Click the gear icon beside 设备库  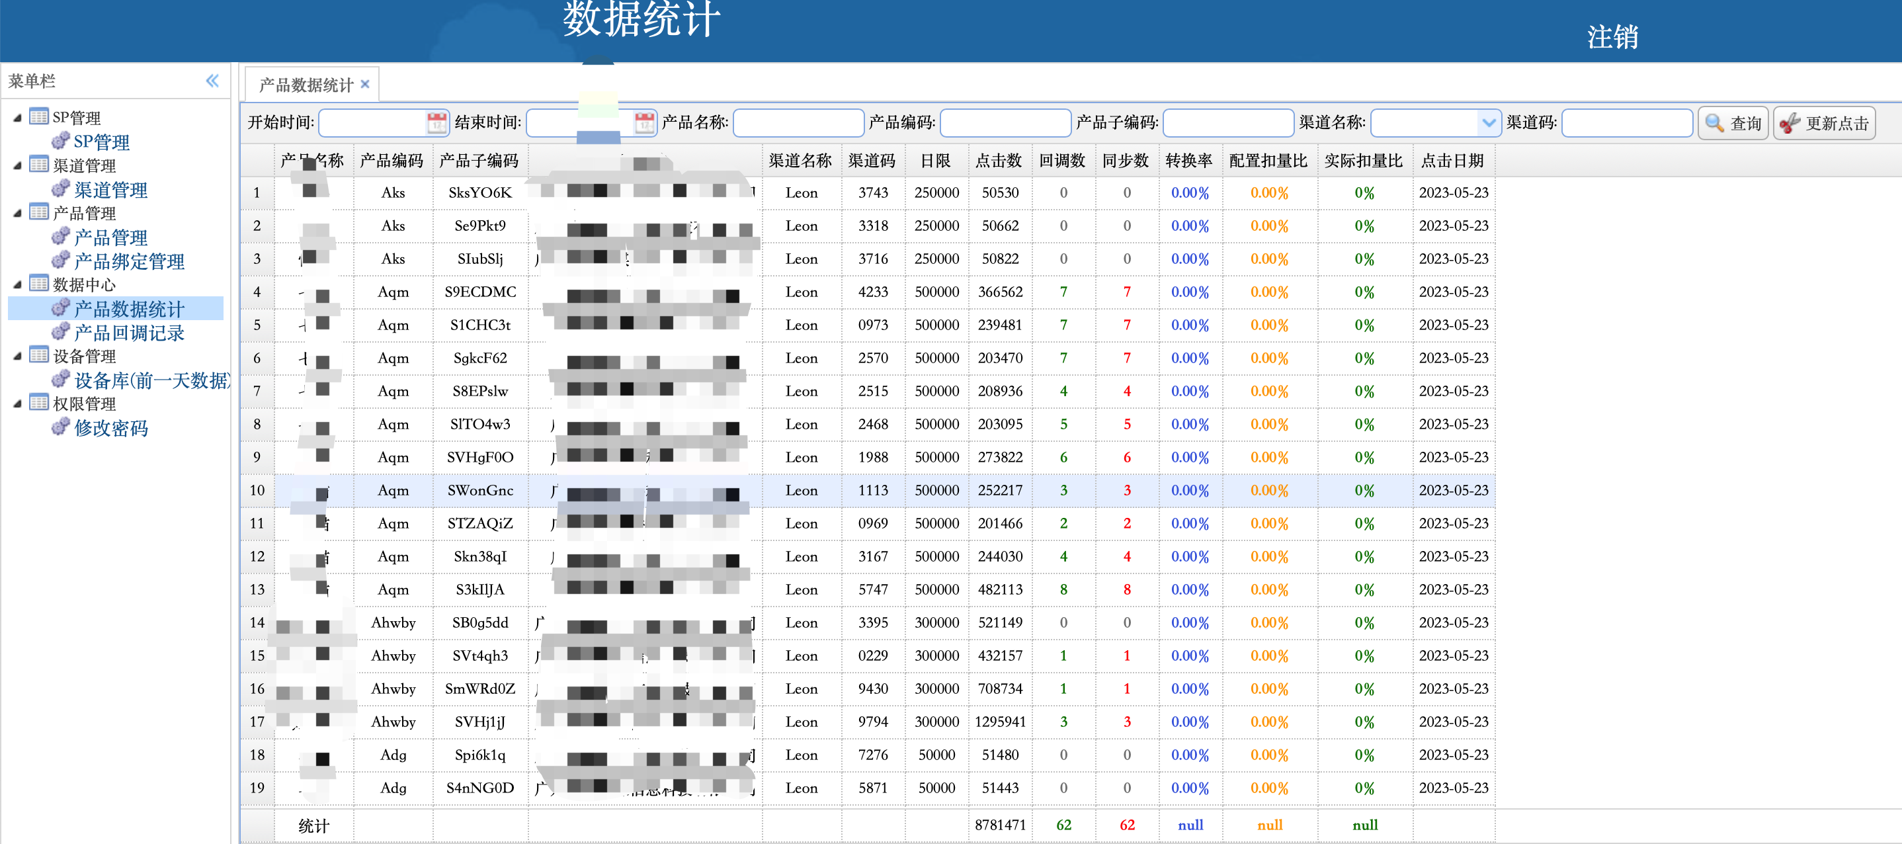click(x=61, y=380)
